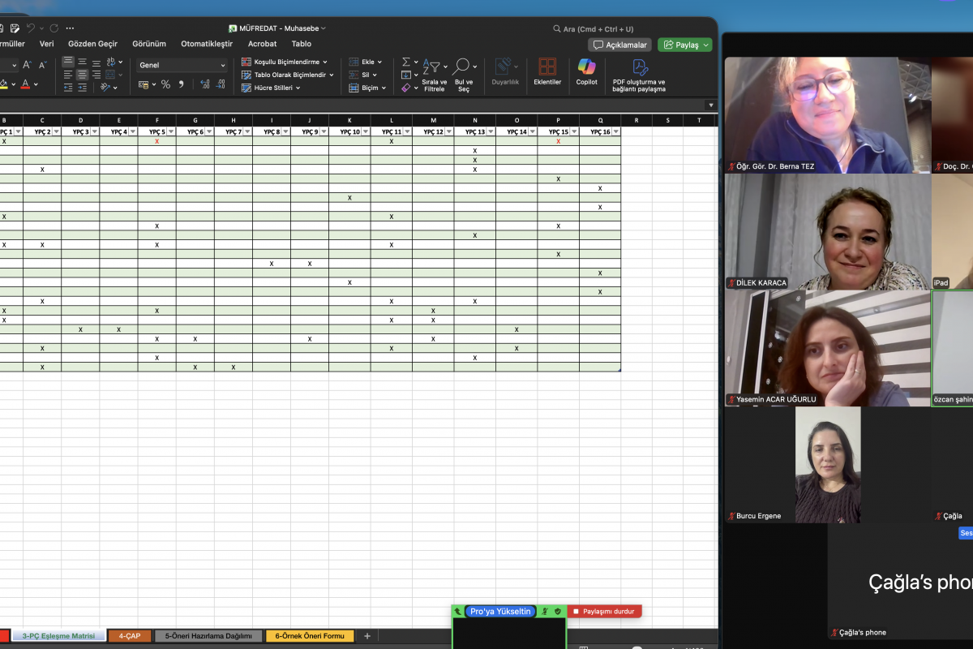Add a new sheet with plus icon
This screenshot has height=649, width=973.
coord(367,636)
